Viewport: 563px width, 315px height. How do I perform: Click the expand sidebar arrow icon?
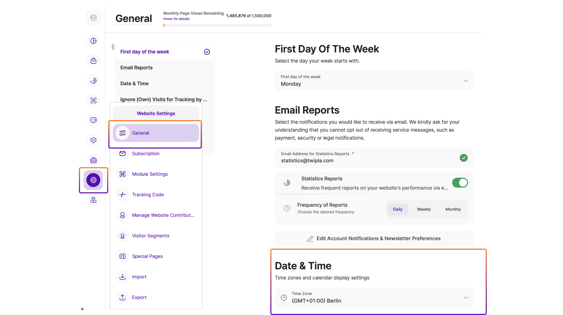[x=93, y=18]
